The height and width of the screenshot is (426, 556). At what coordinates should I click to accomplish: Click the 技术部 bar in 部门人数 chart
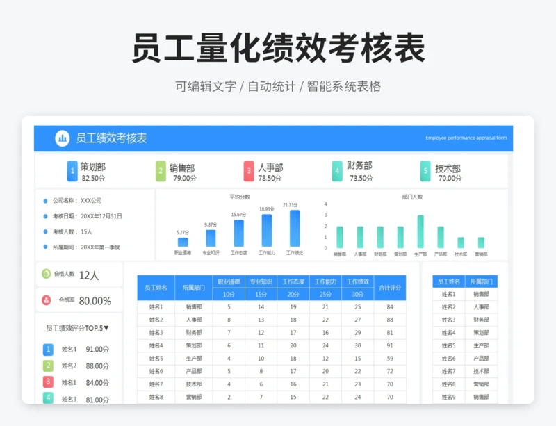pyautogui.click(x=461, y=243)
